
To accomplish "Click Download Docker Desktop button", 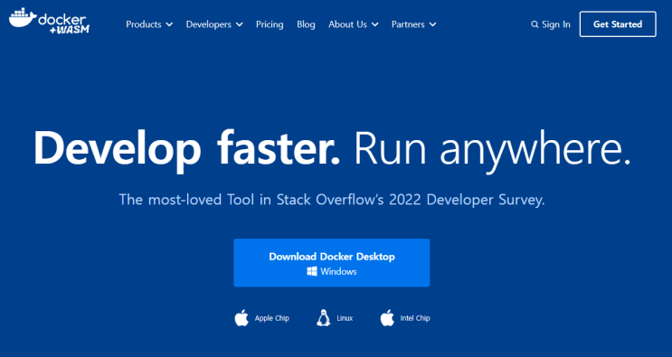I will point(332,263).
